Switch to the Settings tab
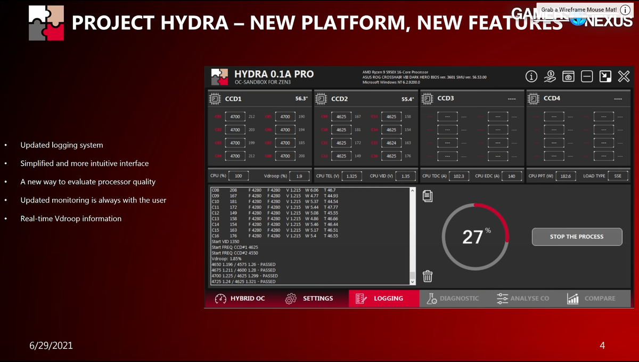The width and height of the screenshot is (639, 362). [309, 299]
